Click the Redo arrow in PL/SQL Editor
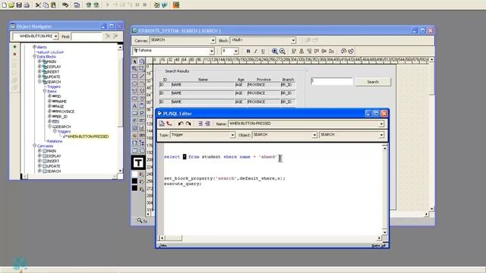Image resolution: width=486 pixels, height=273 pixels. pyautogui.click(x=188, y=124)
